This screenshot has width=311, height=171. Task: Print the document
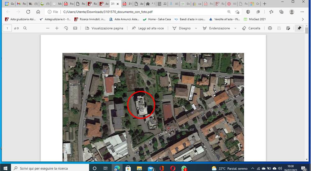[x=270, y=28]
